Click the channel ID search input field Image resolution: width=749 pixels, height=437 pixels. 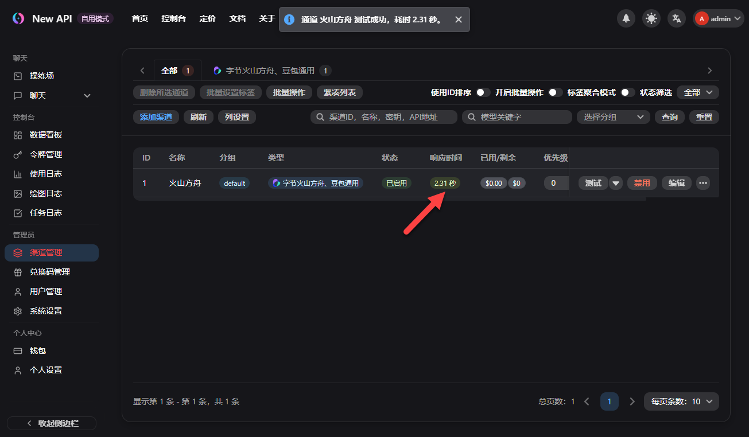tap(385, 116)
